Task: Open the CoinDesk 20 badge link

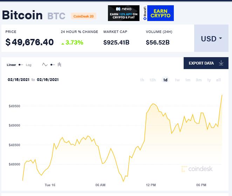Action: click(83, 16)
